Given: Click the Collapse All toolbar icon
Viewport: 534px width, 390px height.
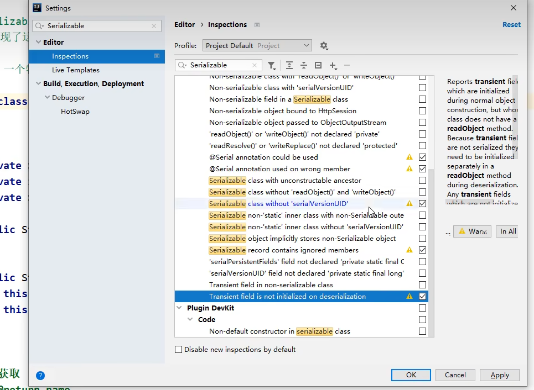Looking at the screenshot, I should click(304, 65).
